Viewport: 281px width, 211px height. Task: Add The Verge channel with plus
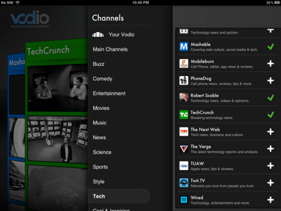tap(270, 149)
